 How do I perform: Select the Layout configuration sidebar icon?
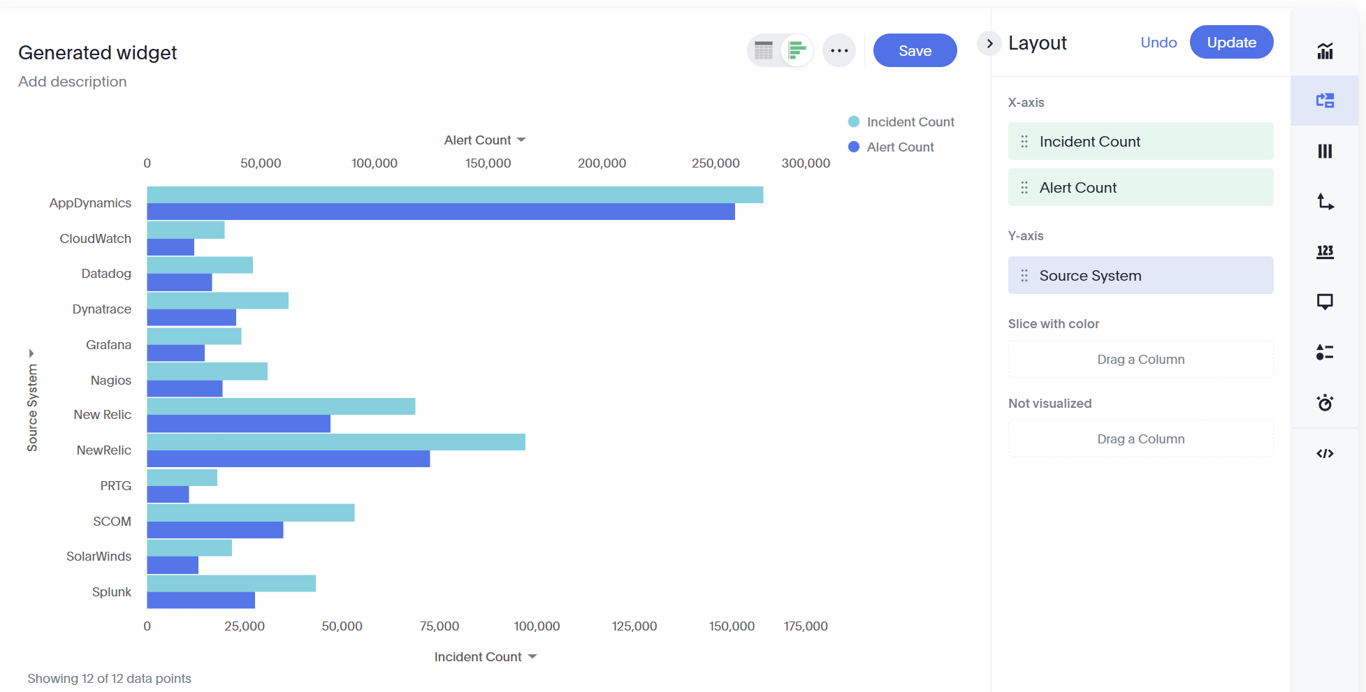[1325, 101]
